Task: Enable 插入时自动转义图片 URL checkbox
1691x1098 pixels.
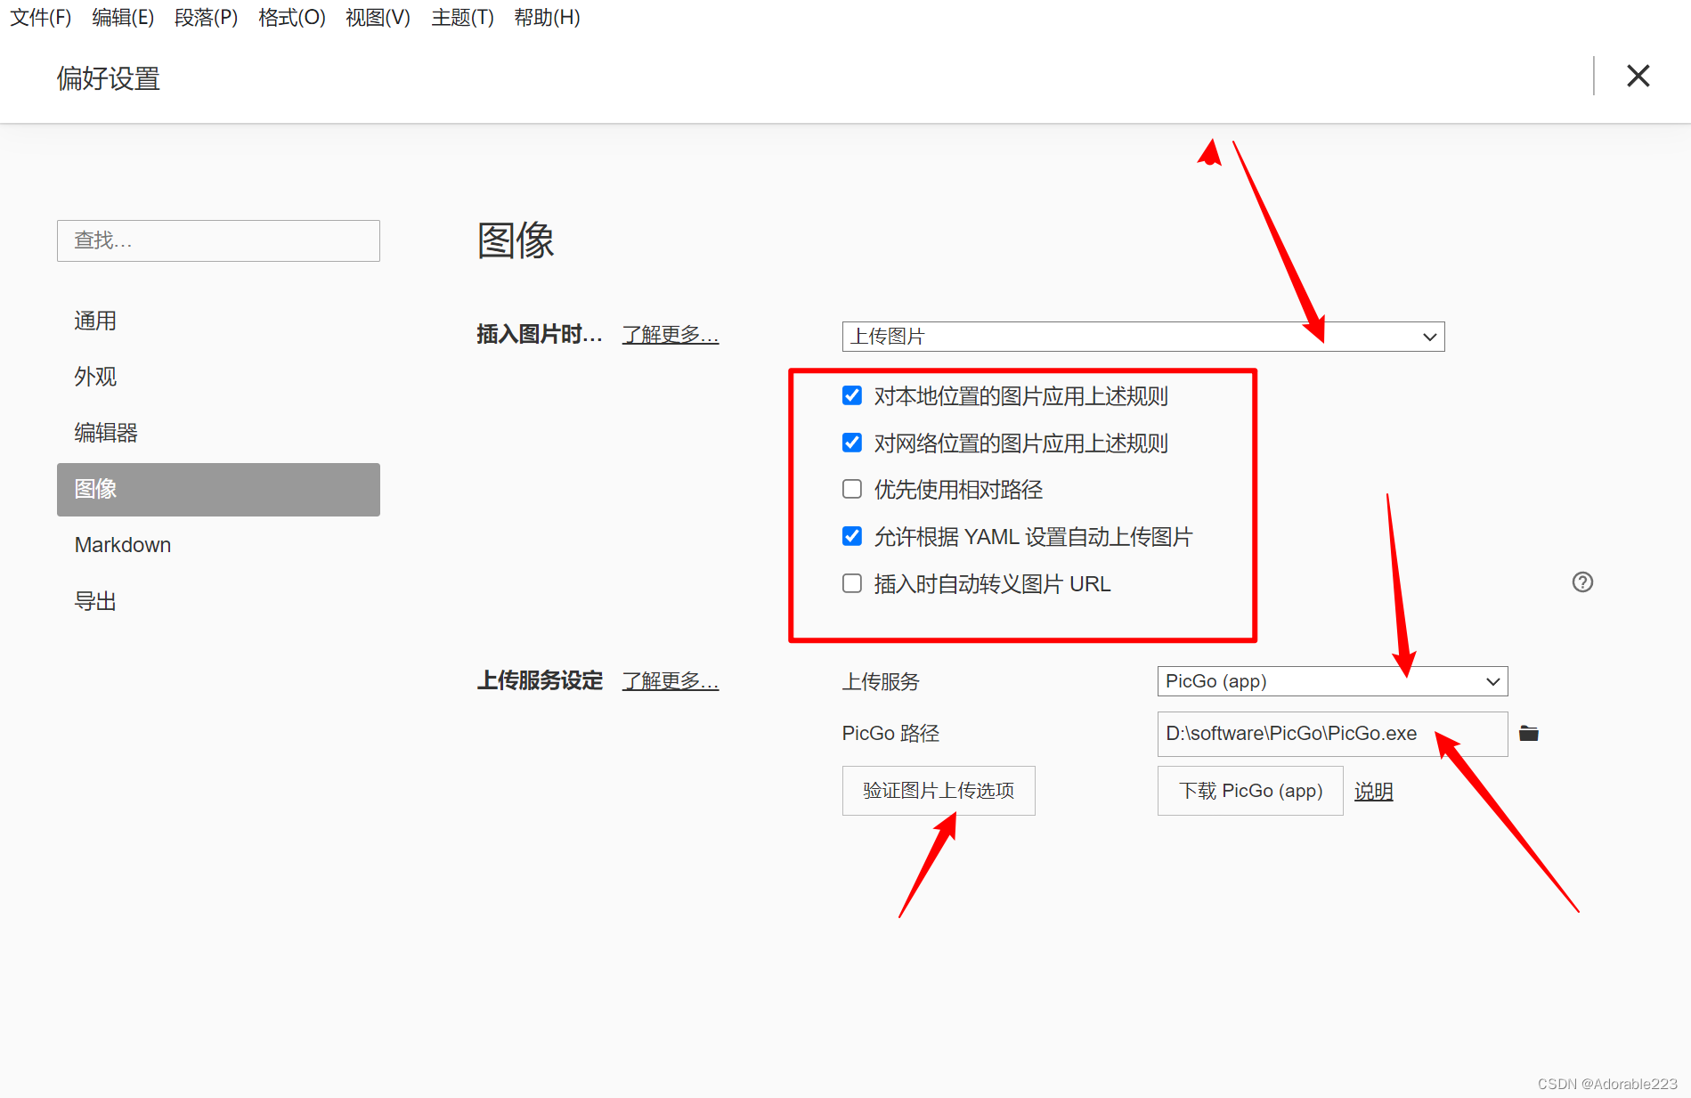Action: [852, 583]
